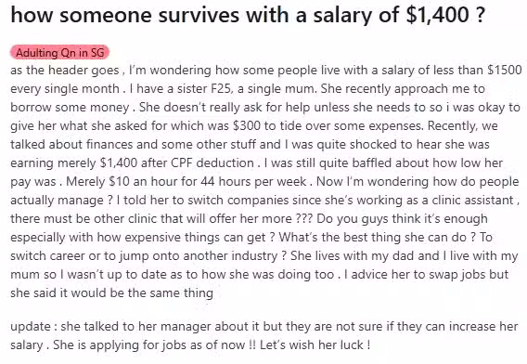Click the update paragraph about her manager
The image size is (527, 364).
click(264, 336)
